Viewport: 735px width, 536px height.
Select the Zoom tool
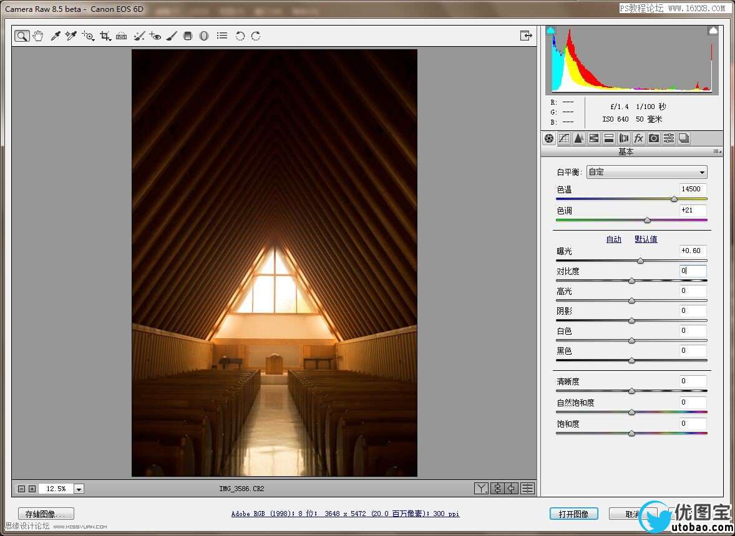(22, 36)
